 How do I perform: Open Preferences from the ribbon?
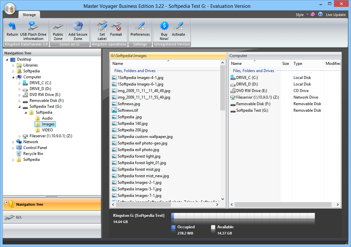140,29
